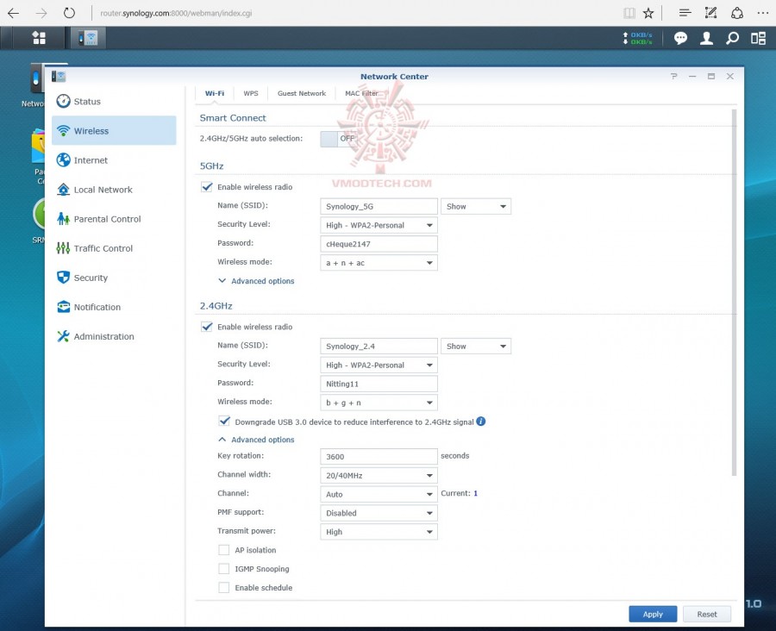The height and width of the screenshot is (631, 776).
Task: Open the Security section
Action: coord(114,278)
